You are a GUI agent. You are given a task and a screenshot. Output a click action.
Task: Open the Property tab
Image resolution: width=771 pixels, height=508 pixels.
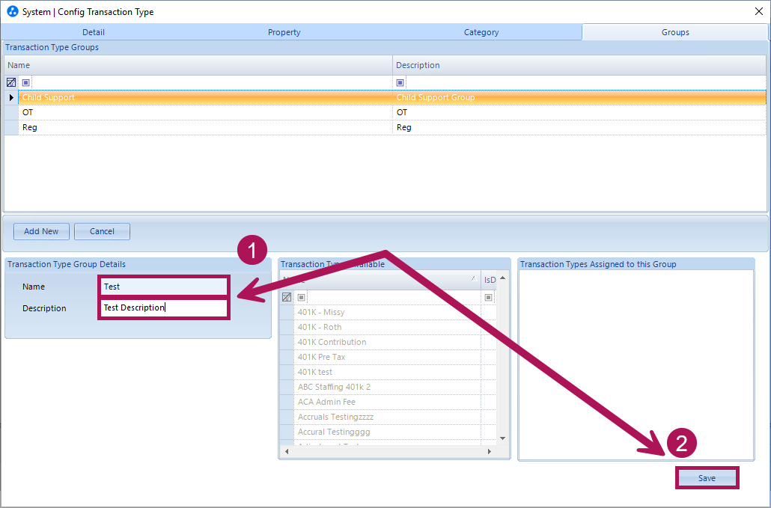click(x=284, y=32)
